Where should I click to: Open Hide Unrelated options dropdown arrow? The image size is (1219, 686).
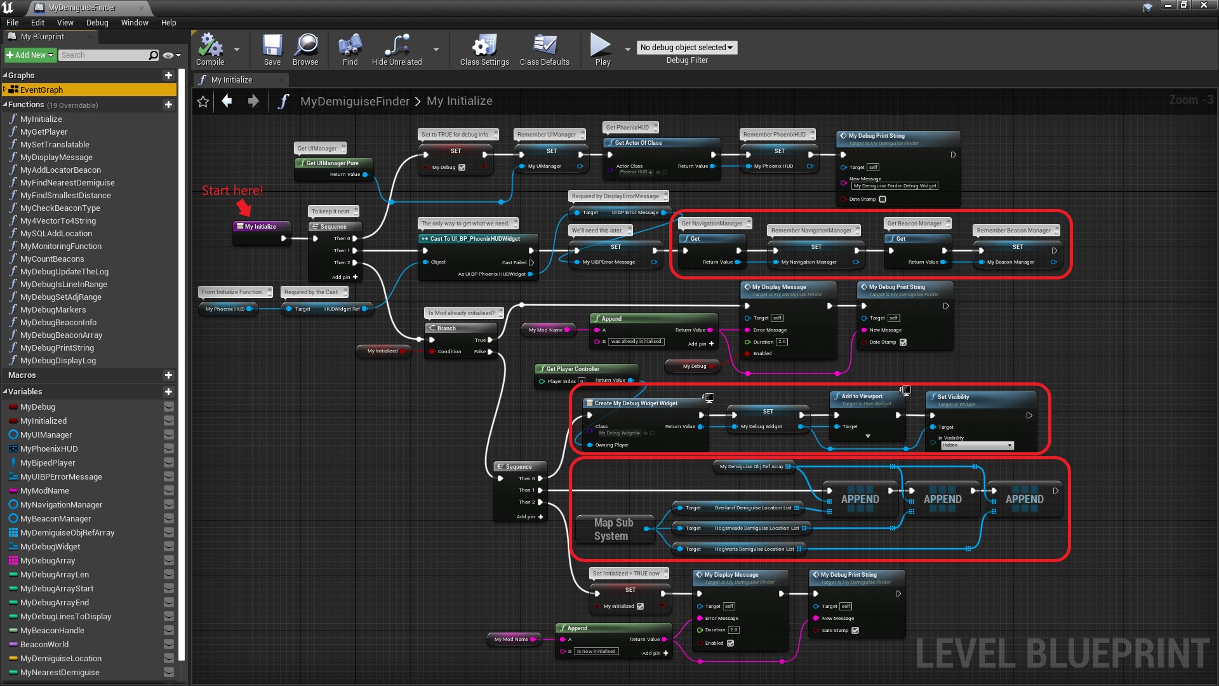436,50
